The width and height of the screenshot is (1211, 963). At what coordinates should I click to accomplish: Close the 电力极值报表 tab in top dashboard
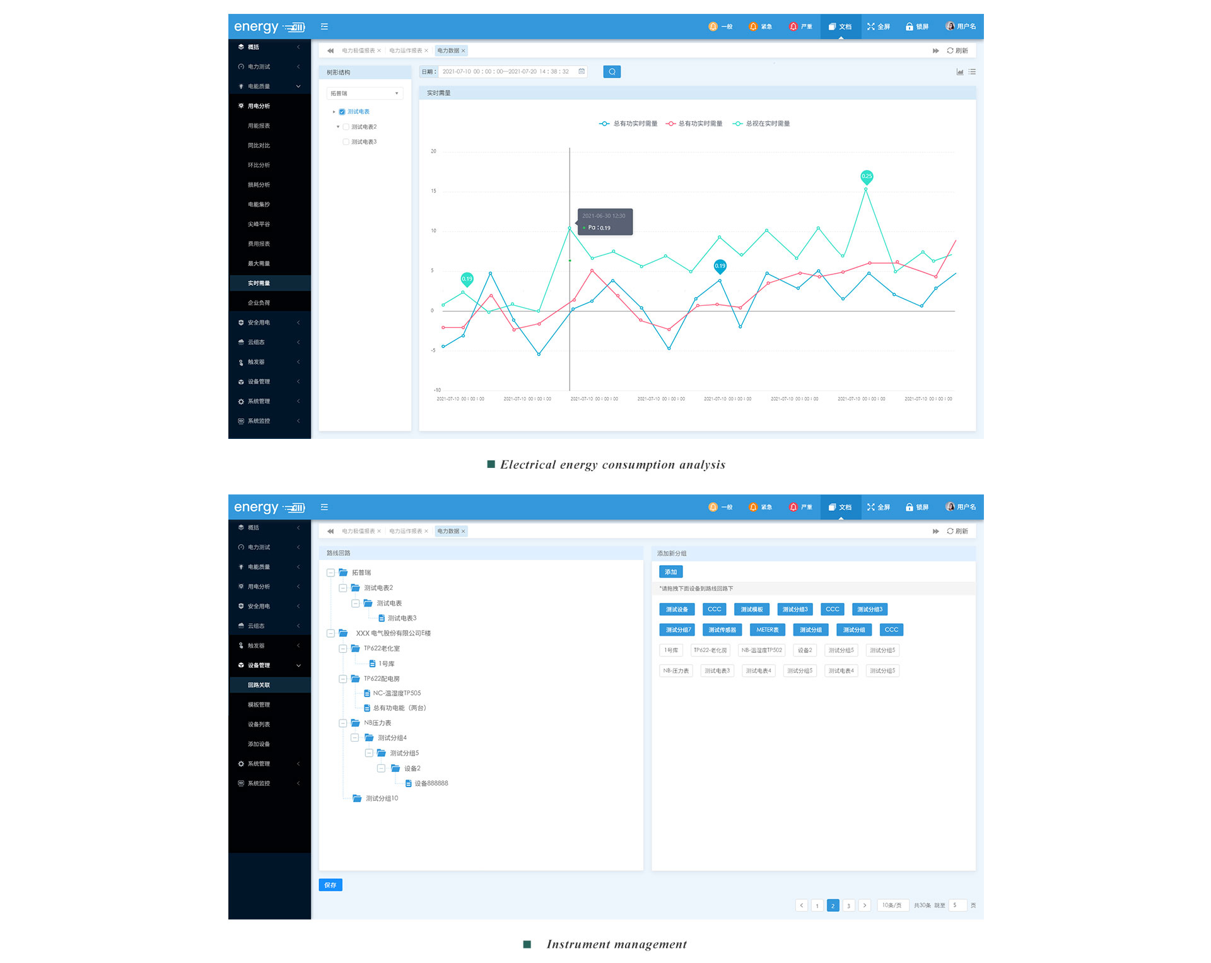[379, 50]
